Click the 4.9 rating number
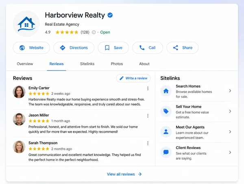This screenshot has height=184, width=244. [x=48, y=32]
